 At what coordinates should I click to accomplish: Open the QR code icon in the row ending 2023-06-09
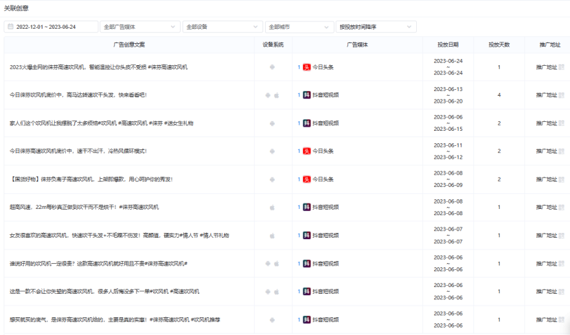pyautogui.click(x=561, y=179)
